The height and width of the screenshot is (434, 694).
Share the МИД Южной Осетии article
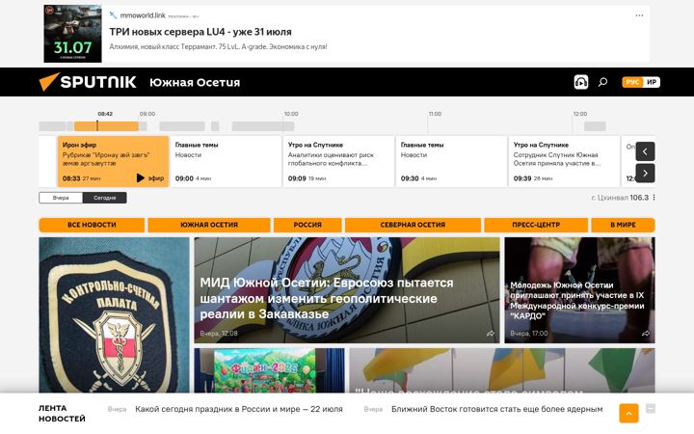(x=491, y=334)
